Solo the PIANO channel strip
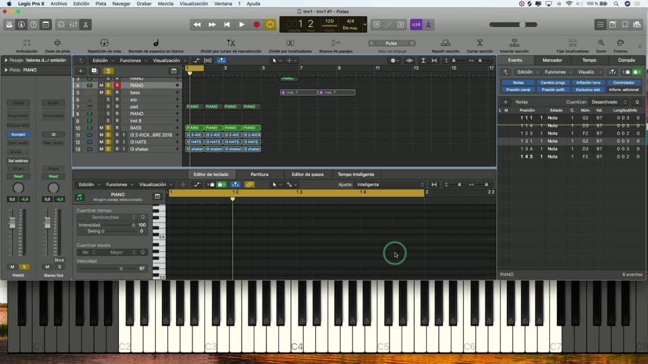The height and width of the screenshot is (364, 648). (24, 267)
